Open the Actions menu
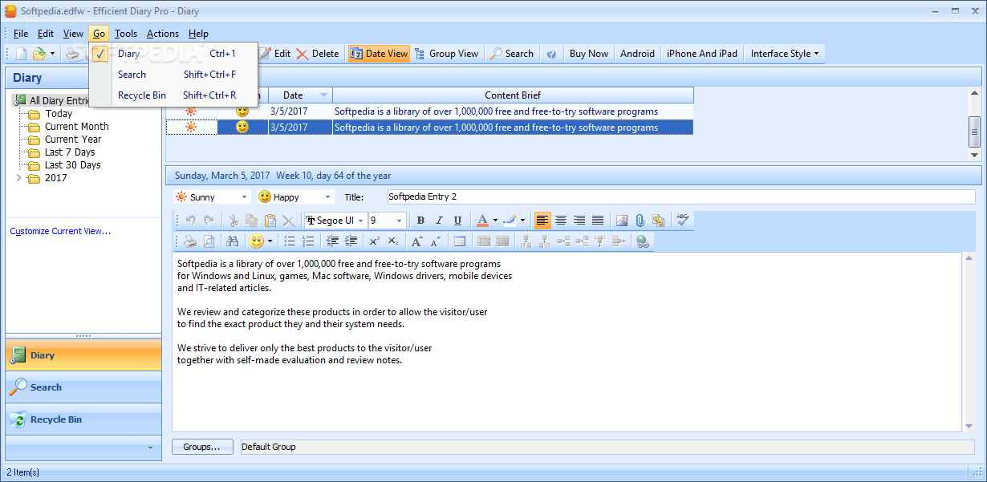Screen dimensions: 987x482 (163, 34)
